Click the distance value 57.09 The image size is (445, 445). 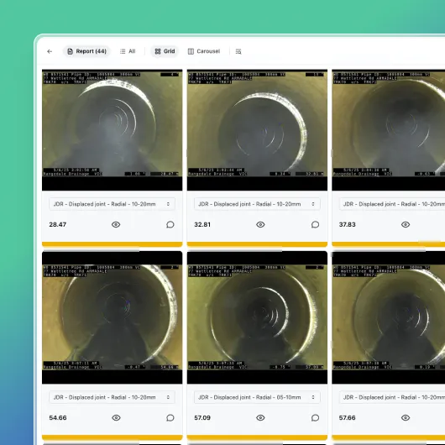202,418
